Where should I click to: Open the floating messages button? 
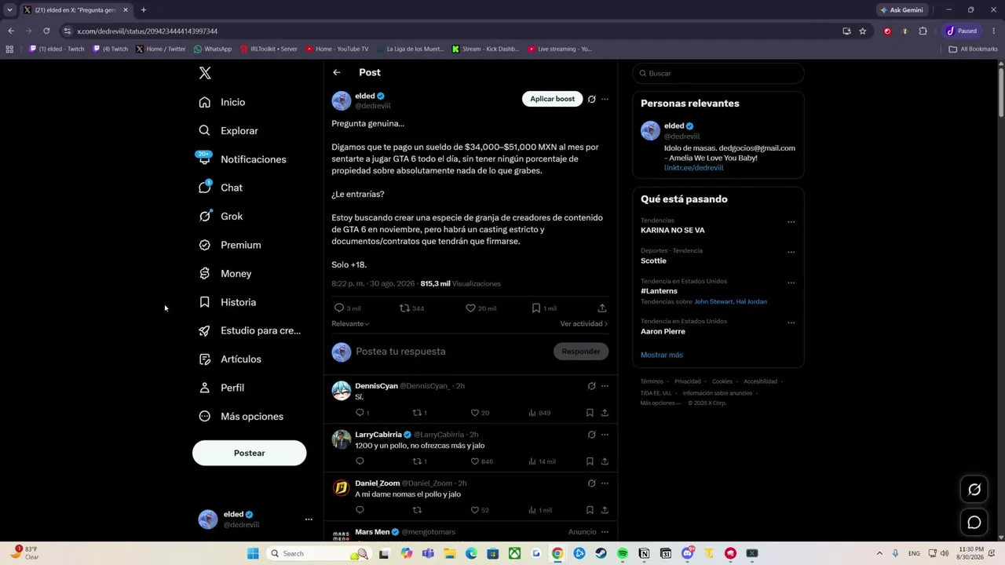[974, 523]
